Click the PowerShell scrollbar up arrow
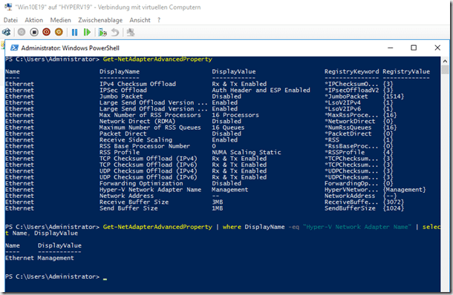The height and width of the screenshot is (295, 453). tap(445, 61)
